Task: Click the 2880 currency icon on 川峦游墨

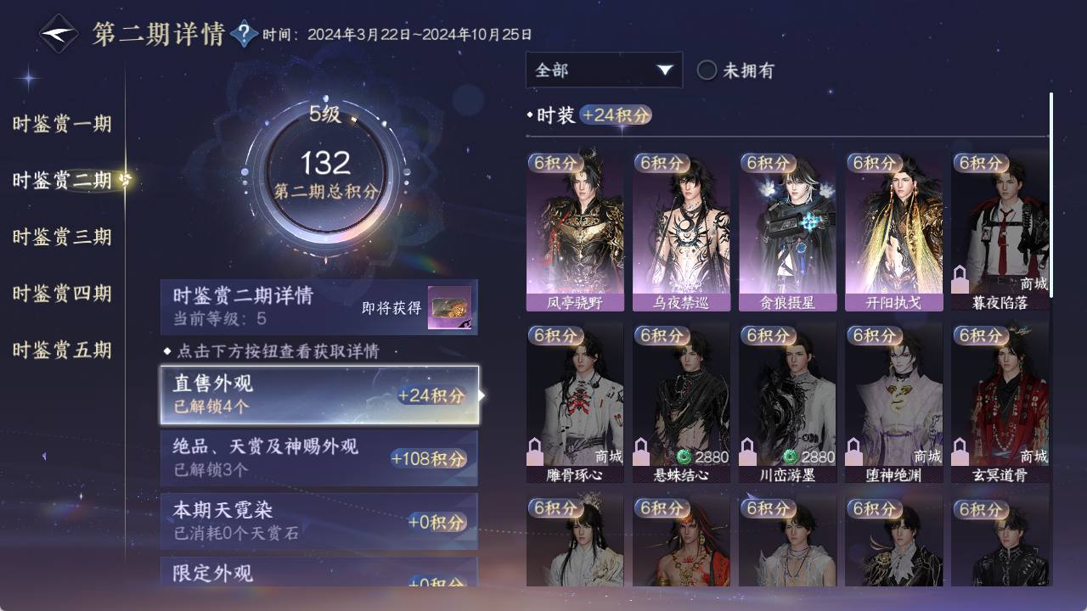Action: point(790,457)
